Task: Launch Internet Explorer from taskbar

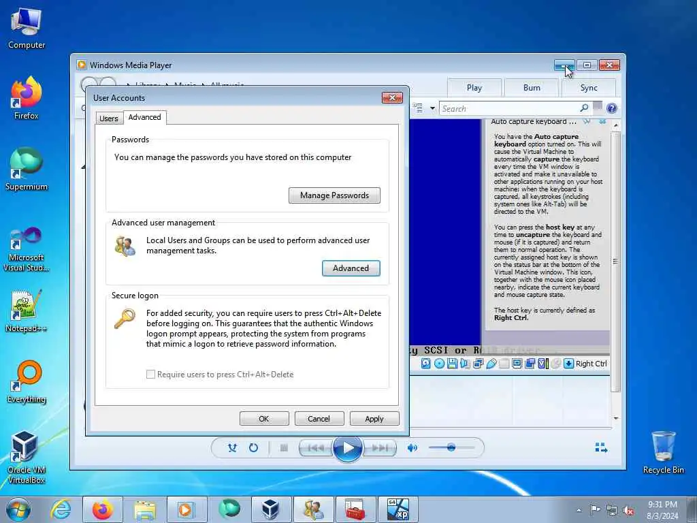Action: coord(61,509)
